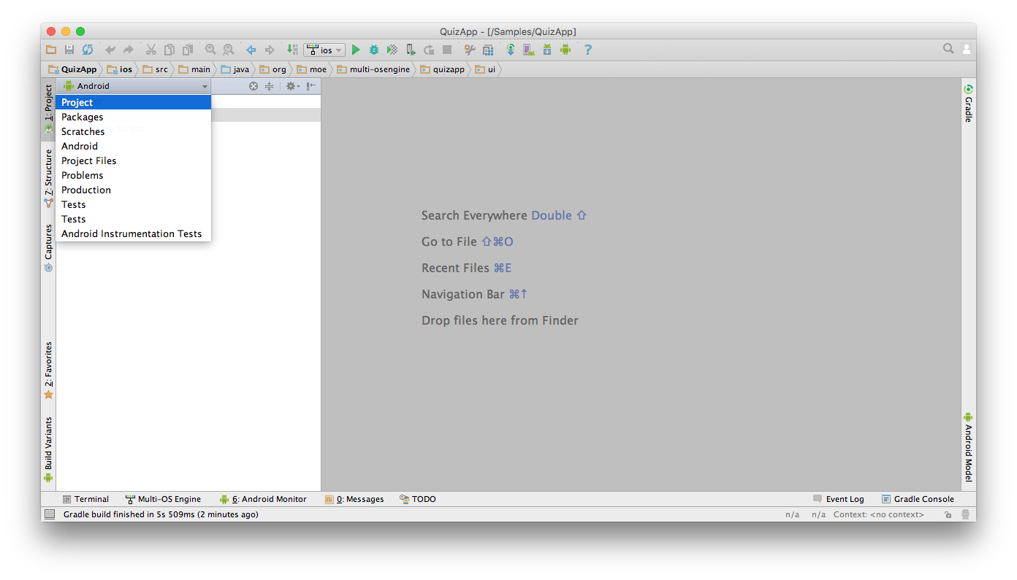Click the src breadcrumb folder
The image size is (1017, 580).
156,69
